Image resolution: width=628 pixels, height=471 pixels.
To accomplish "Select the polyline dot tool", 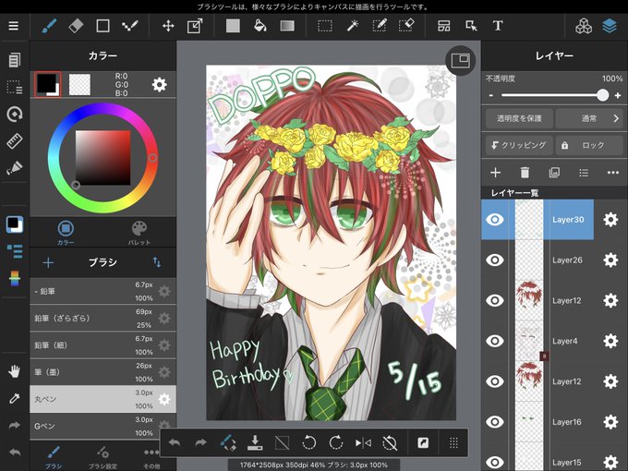I will pyautogui.click(x=130, y=26).
